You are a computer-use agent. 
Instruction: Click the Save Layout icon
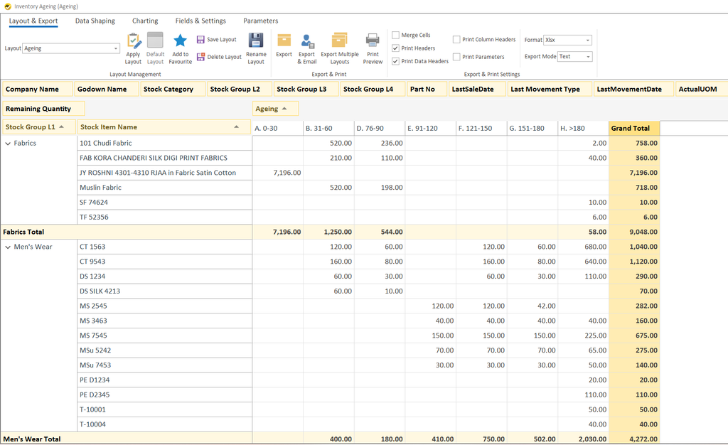point(200,39)
